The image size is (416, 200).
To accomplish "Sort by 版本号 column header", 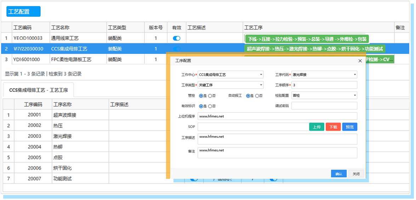I will click(156, 28).
